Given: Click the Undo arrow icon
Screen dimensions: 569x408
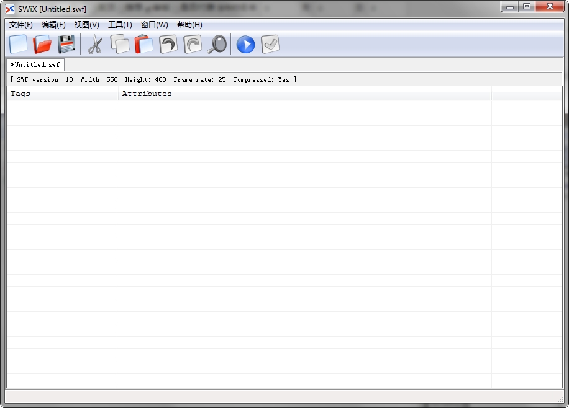Looking at the screenshot, I should tap(168, 44).
